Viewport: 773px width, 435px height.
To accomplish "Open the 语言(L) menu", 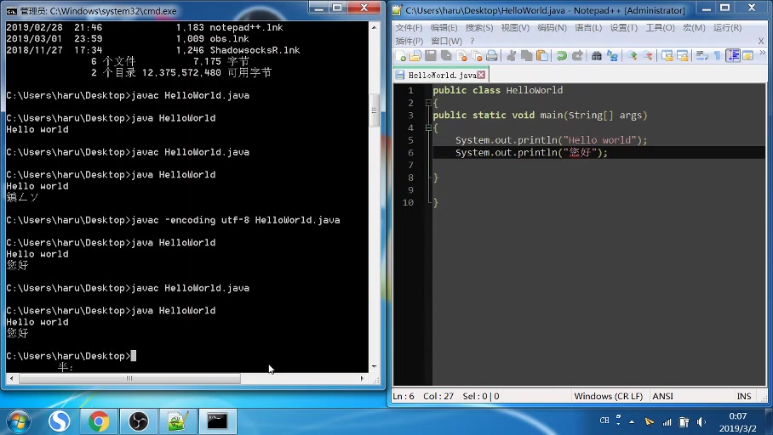I will [x=588, y=27].
